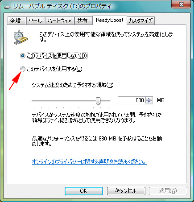Select the ReadyBoost tab
194x202 pixels.
[110, 20]
